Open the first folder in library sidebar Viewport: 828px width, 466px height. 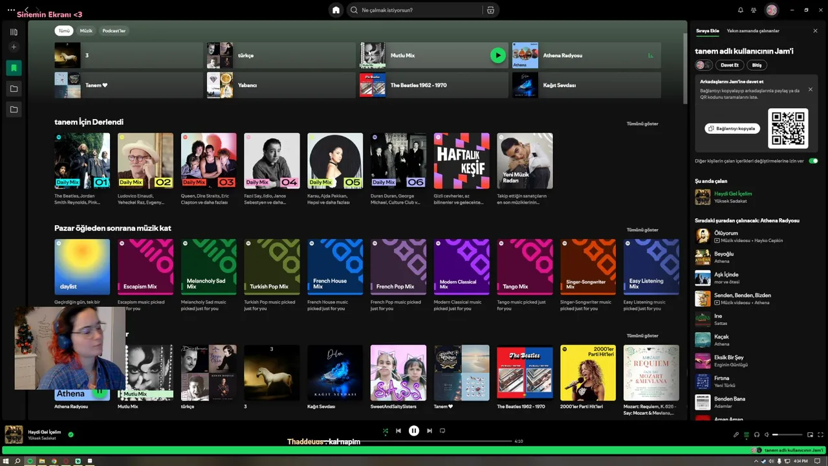[14, 89]
